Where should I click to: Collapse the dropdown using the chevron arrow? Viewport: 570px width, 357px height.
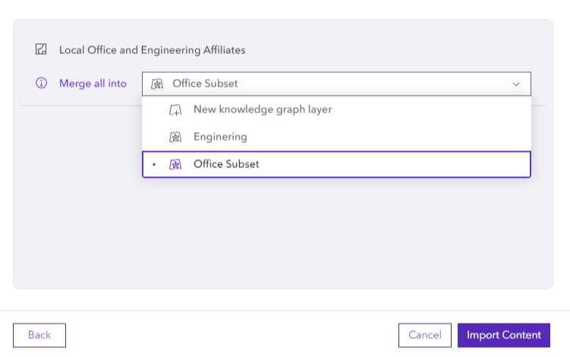516,84
